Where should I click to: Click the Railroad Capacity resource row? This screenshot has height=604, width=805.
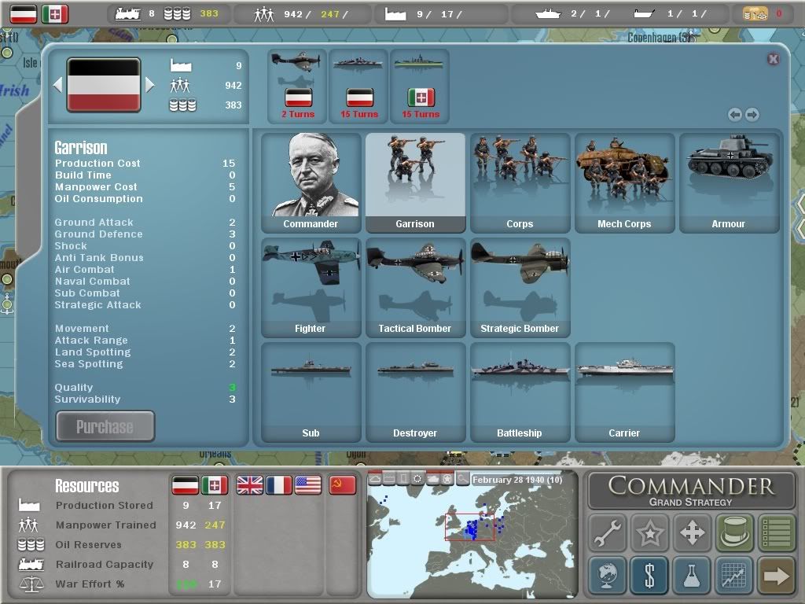tap(122, 565)
